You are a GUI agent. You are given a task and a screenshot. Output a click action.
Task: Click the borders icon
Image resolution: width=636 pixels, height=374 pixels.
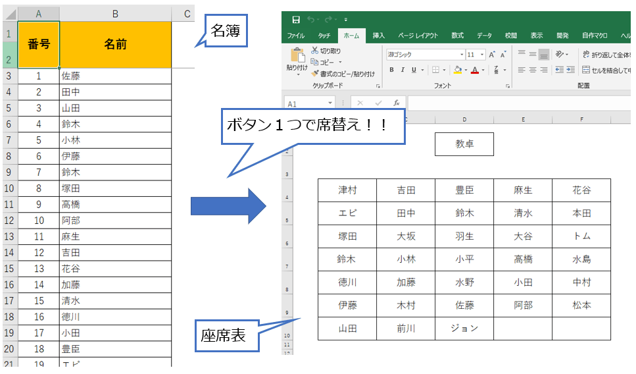pyautogui.click(x=435, y=70)
